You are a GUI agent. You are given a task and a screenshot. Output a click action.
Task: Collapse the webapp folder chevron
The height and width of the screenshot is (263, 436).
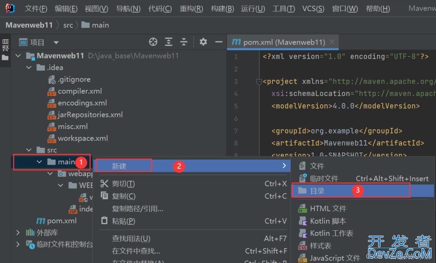point(50,174)
